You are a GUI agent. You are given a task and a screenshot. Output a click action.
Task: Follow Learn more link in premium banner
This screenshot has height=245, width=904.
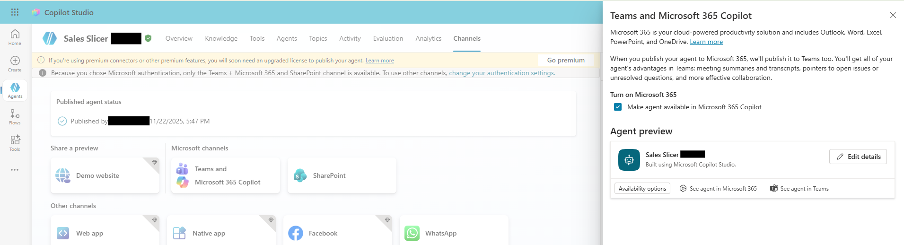(379, 61)
